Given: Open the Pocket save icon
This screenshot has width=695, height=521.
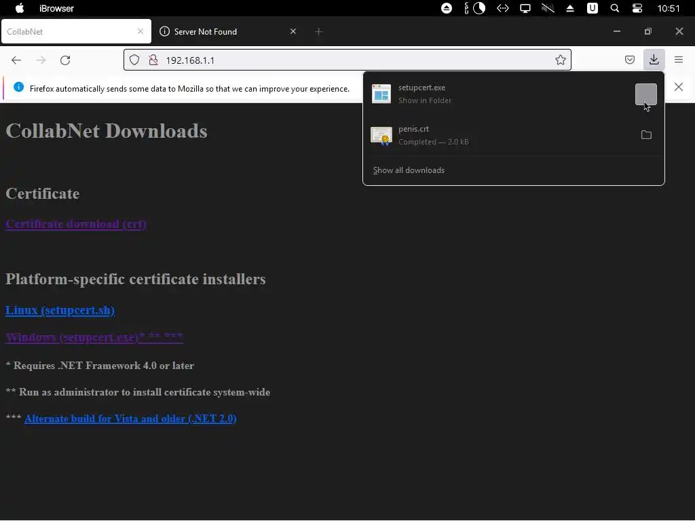Looking at the screenshot, I should pyautogui.click(x=629, y=60).
